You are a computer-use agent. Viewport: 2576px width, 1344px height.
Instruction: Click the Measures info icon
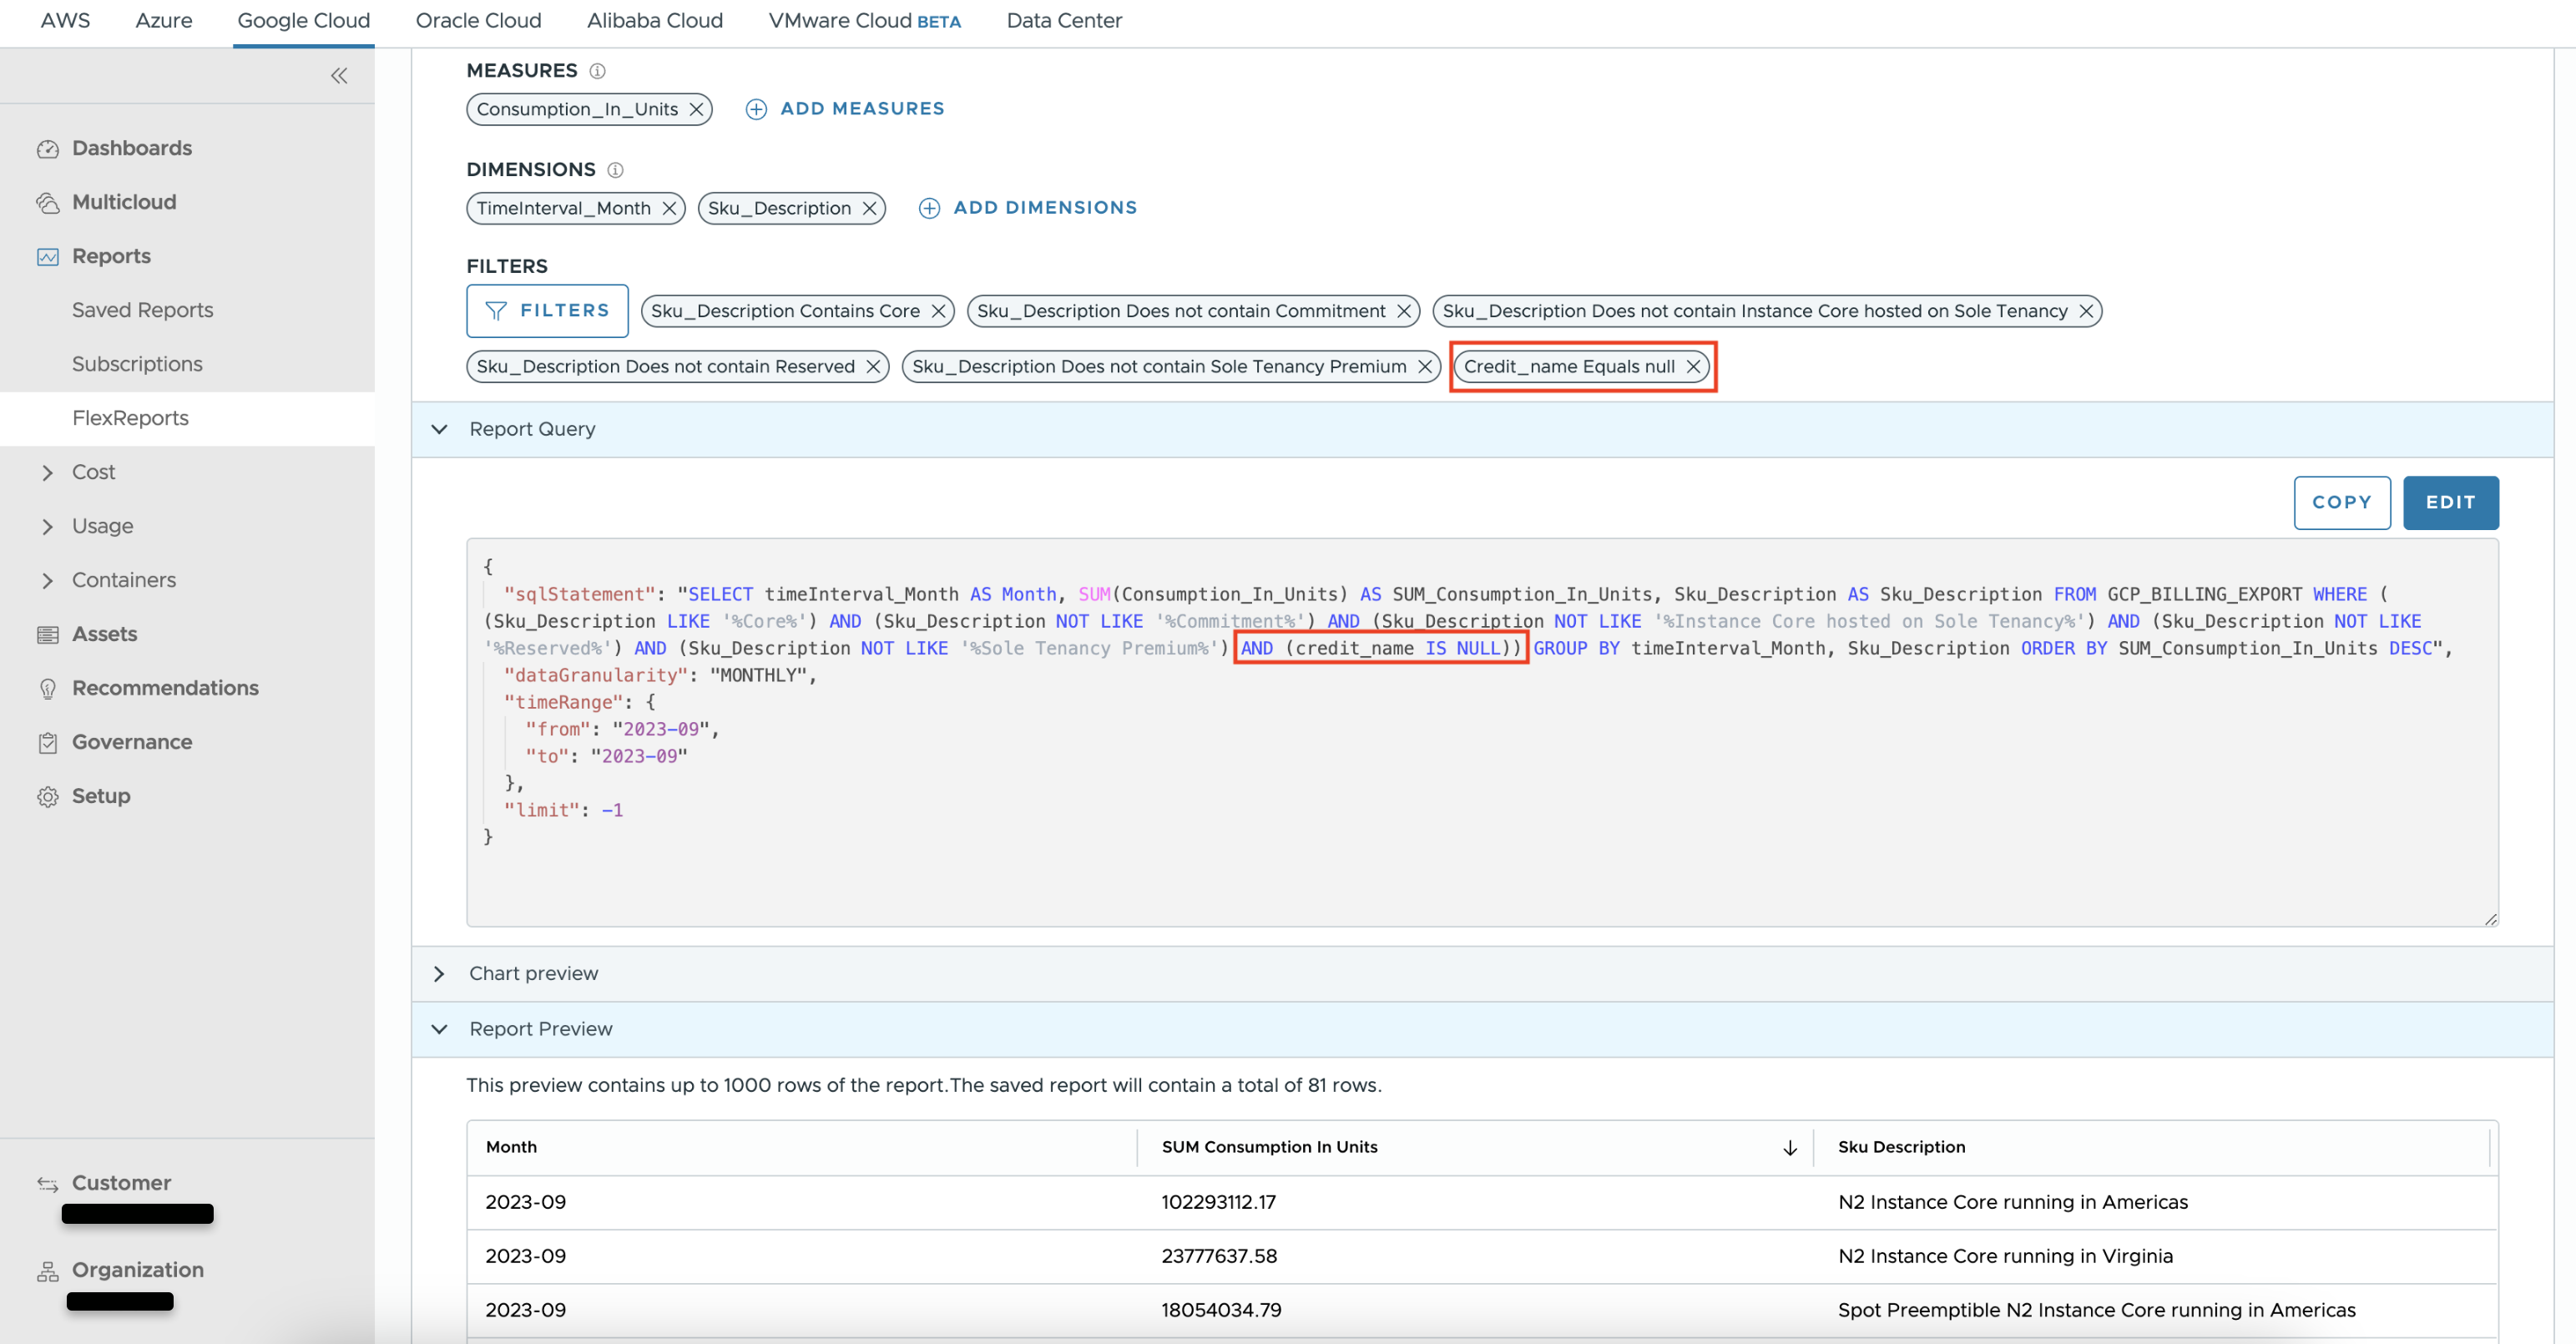point(597,71)
